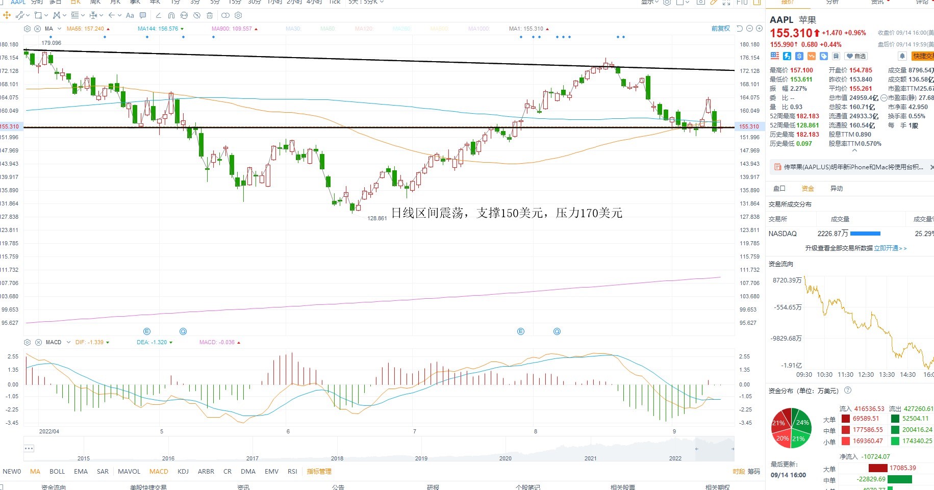Expand the arrow tool dropdown arrow

(x=119, y=15)
